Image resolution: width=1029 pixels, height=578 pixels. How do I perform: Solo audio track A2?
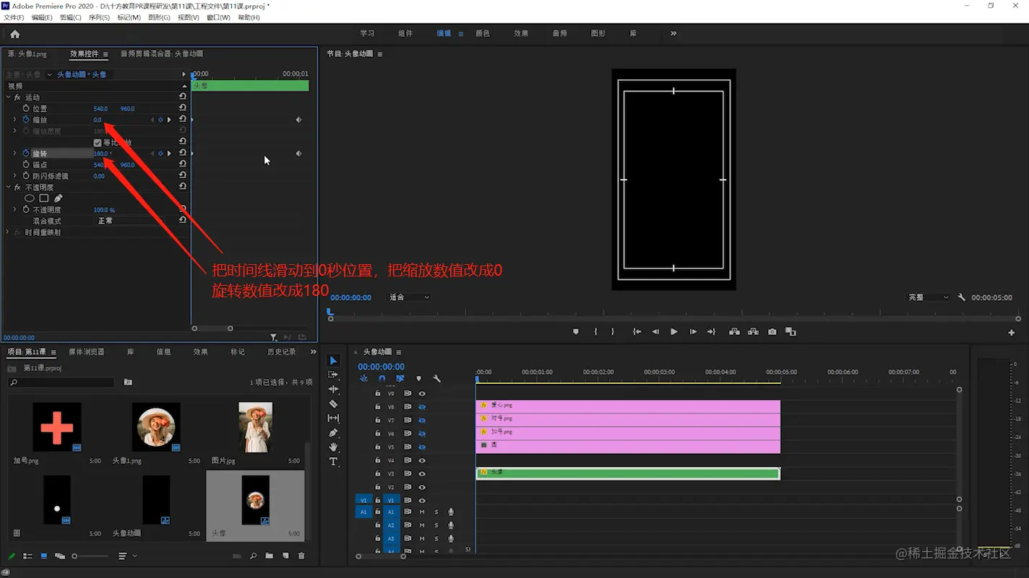point(436,525)
